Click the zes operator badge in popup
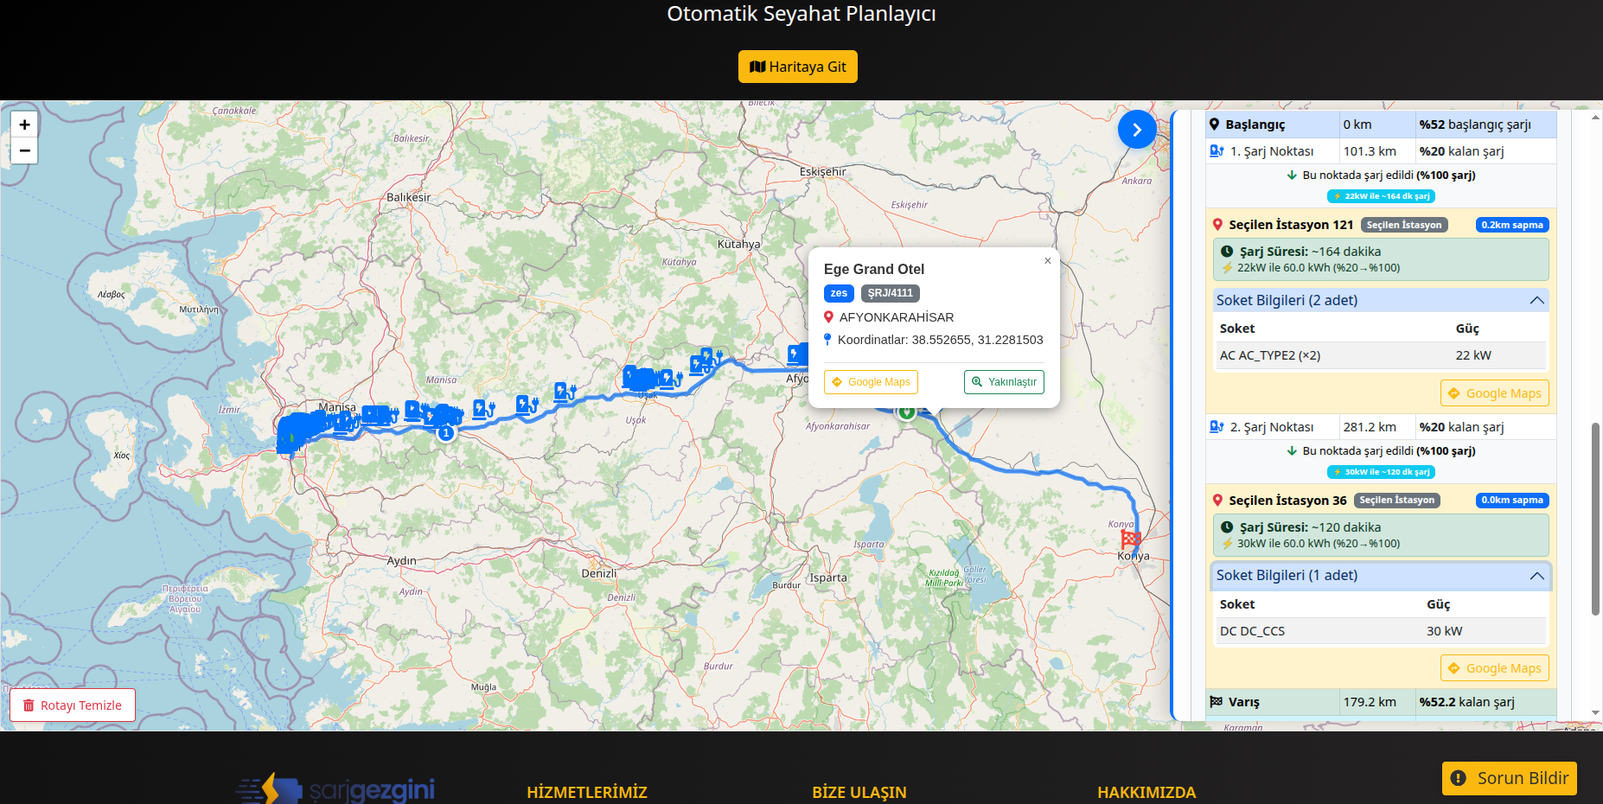This screenshot has height=804, width=1603. [839, 293]
